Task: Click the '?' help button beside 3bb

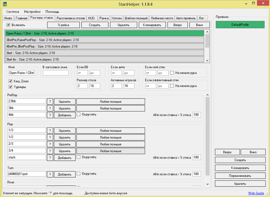Action: (50, 108)
